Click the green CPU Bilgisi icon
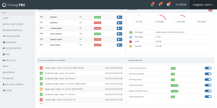217x108 pixels. 131,32
